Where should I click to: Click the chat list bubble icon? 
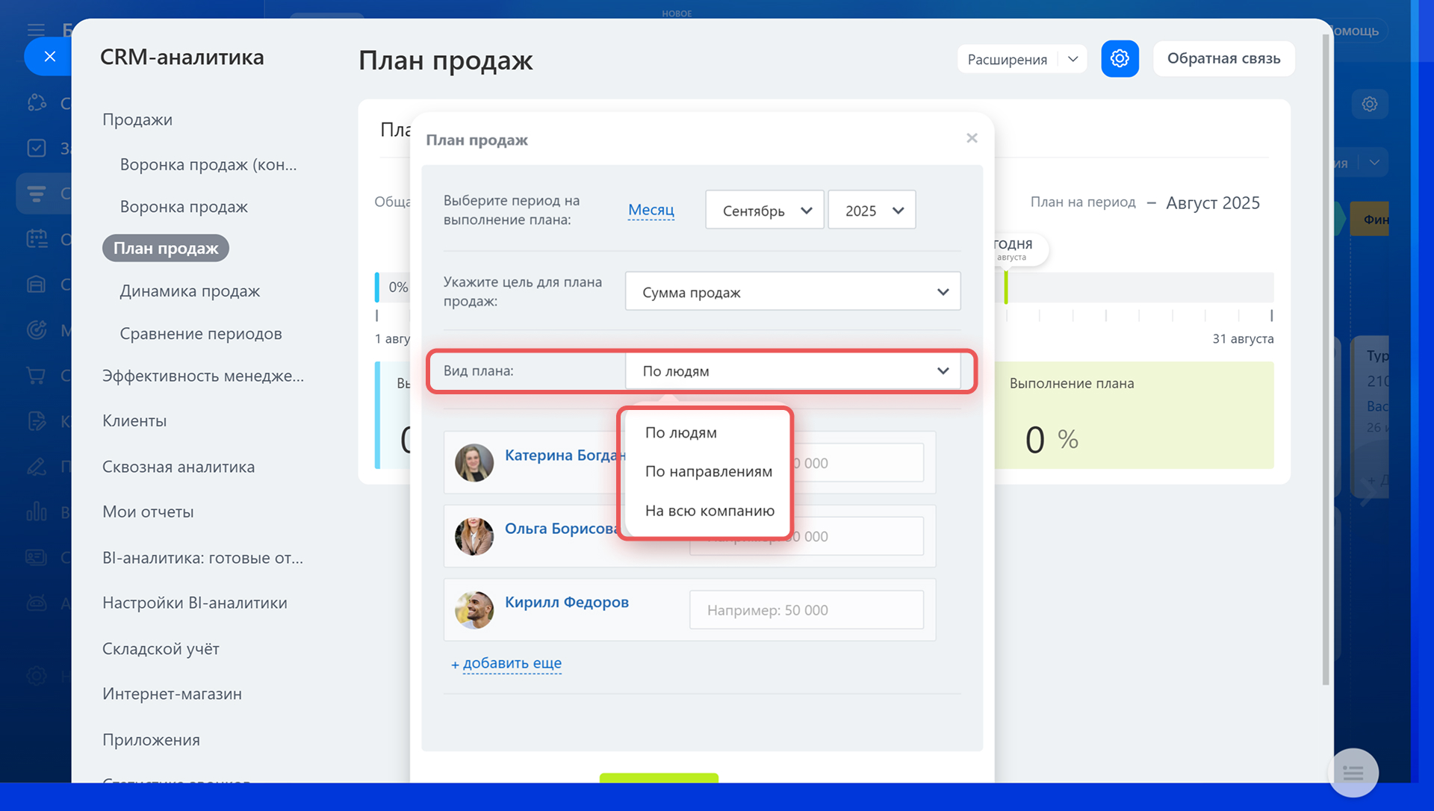1353,772
